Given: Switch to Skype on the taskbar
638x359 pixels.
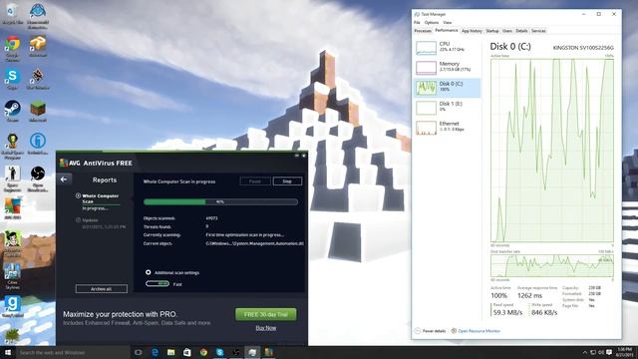Looking at the screenshot, I should [219, 352].
